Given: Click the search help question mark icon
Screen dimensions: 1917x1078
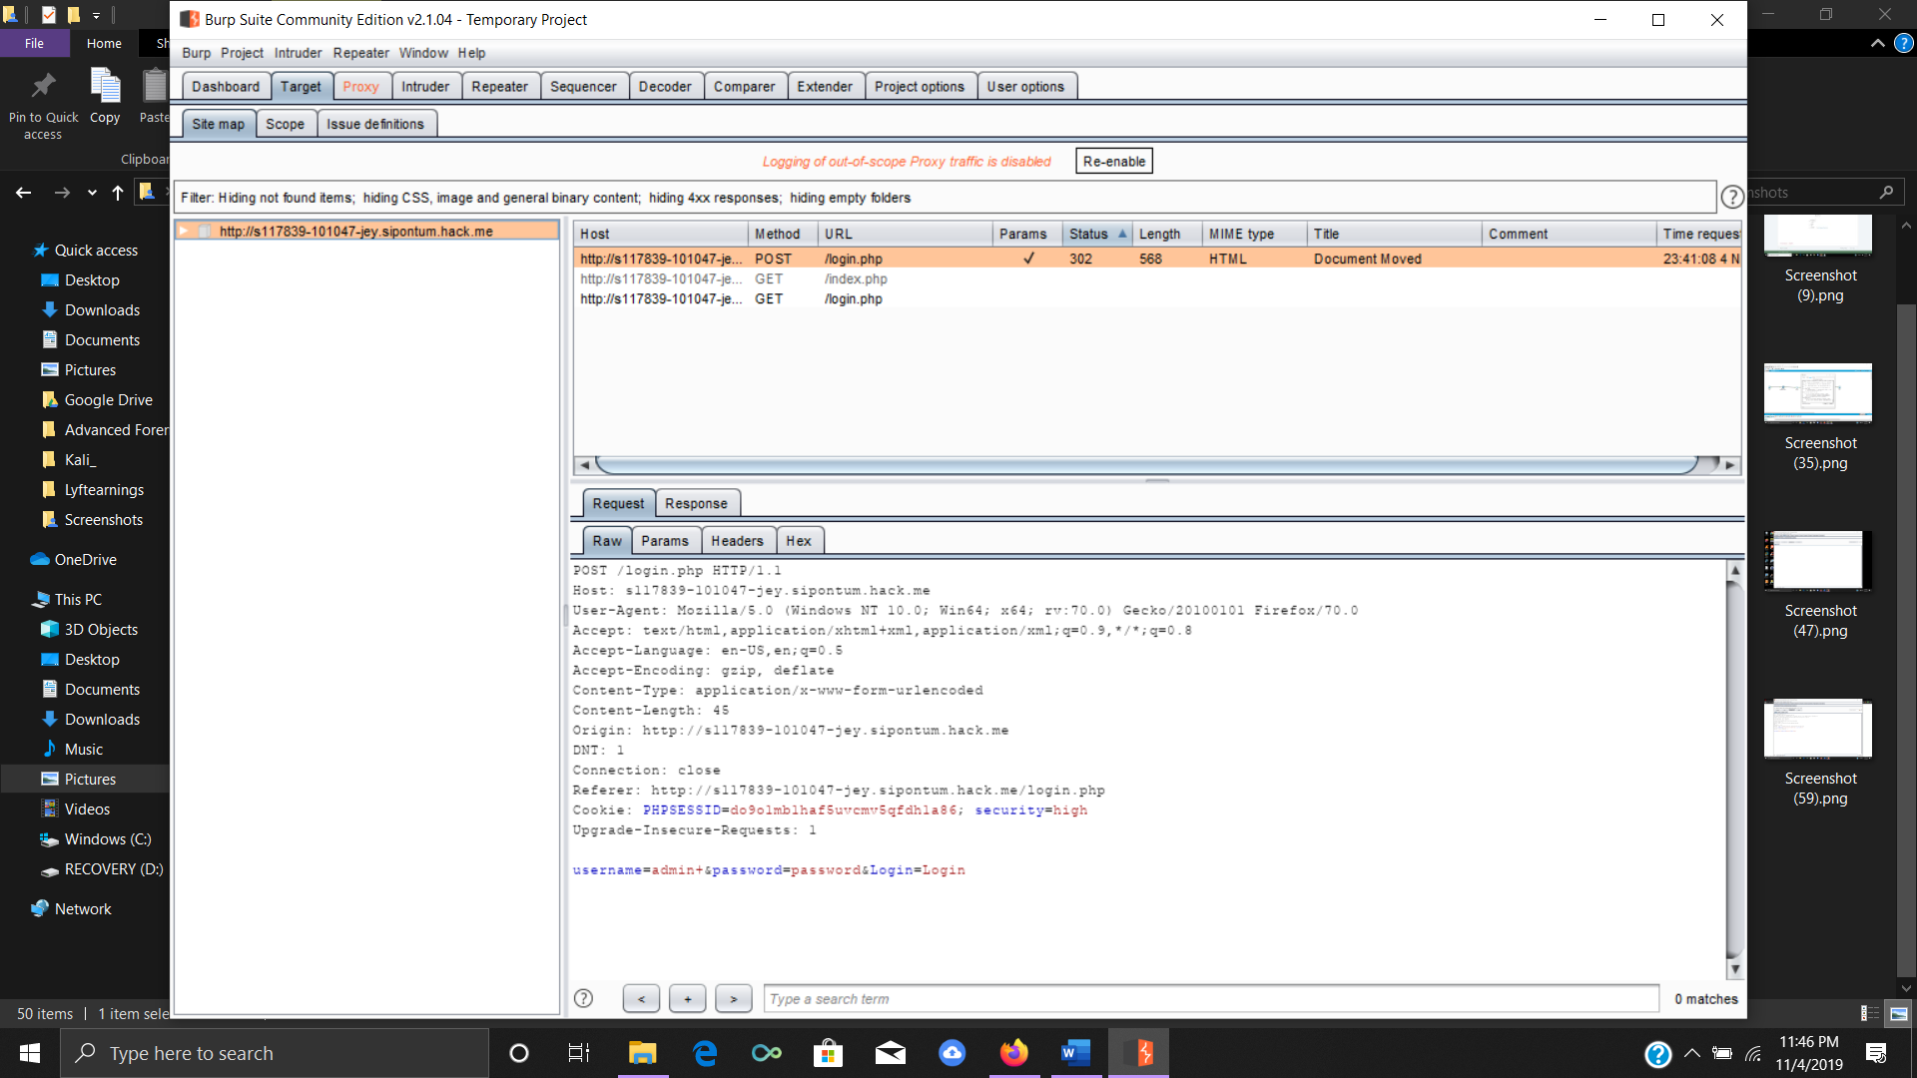Looking at the screenshot, I should coord(583,998).
